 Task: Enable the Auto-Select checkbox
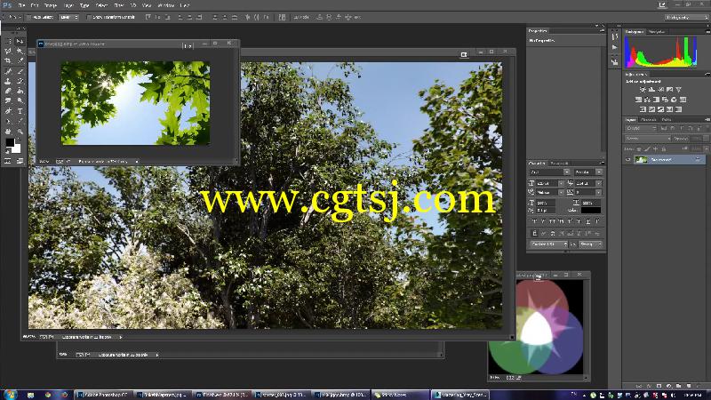[x=29, y=17]
